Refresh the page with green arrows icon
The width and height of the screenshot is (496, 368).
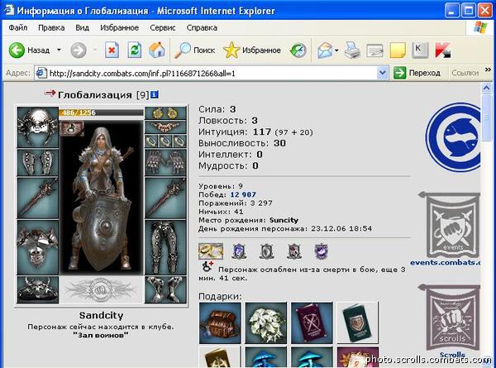coord(135,50)
